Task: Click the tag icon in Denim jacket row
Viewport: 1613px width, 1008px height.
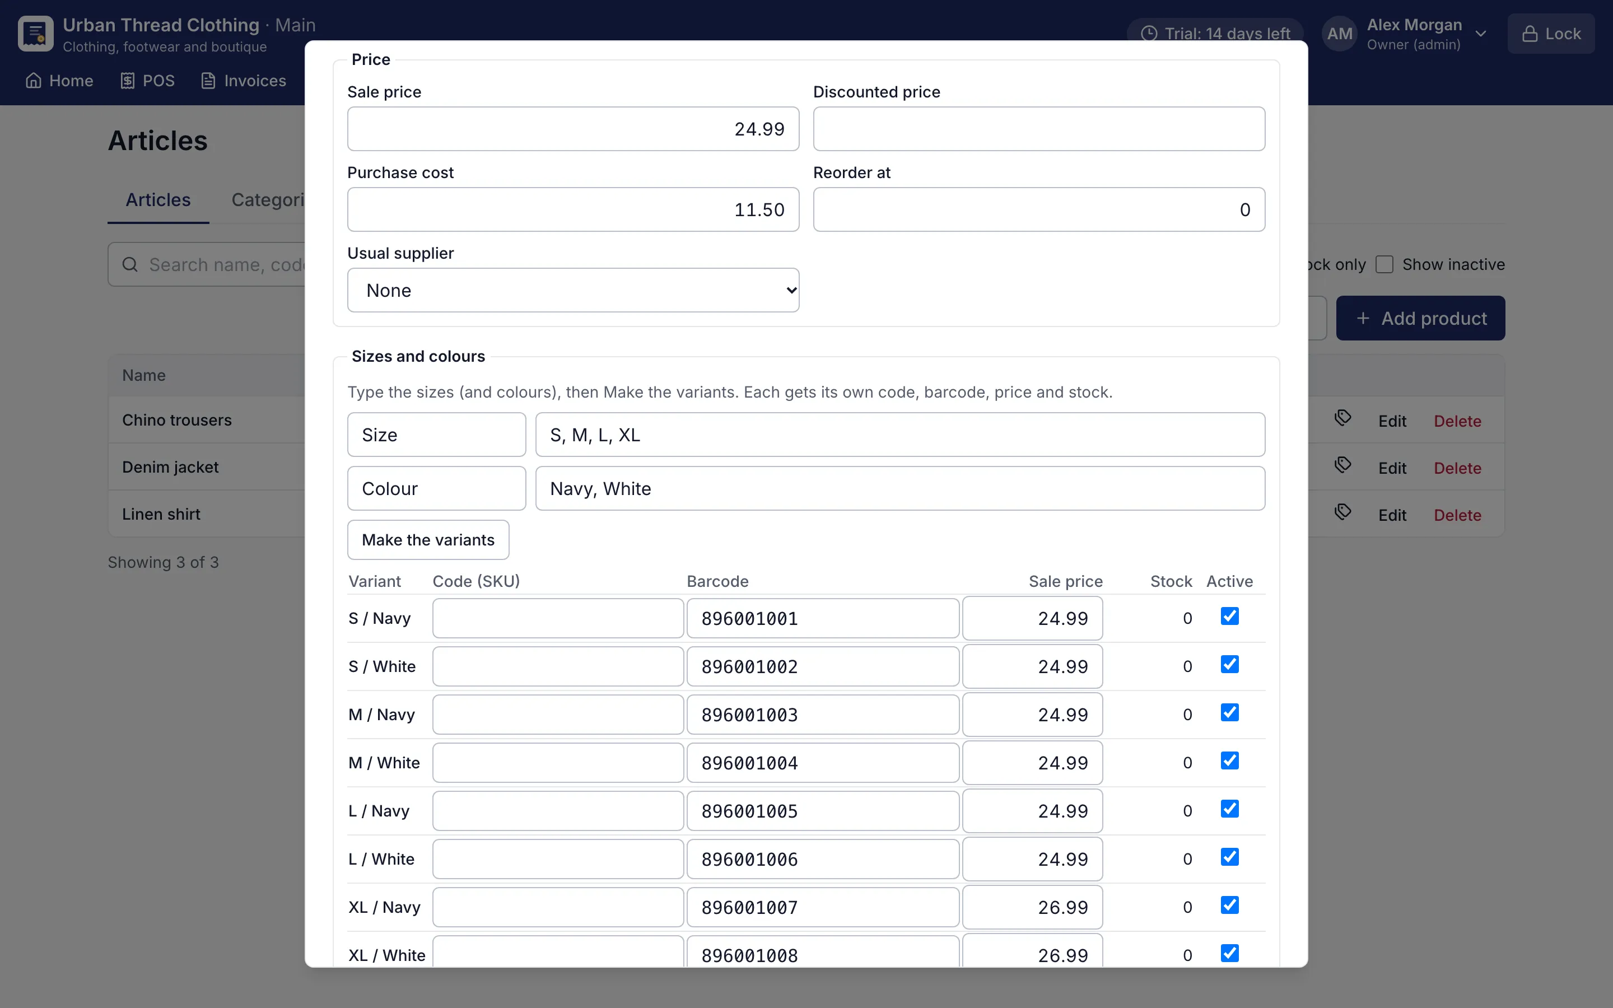Action: point(1343,465)
